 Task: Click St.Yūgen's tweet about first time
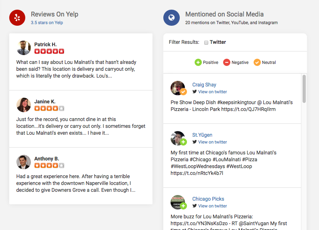[224, 163]
